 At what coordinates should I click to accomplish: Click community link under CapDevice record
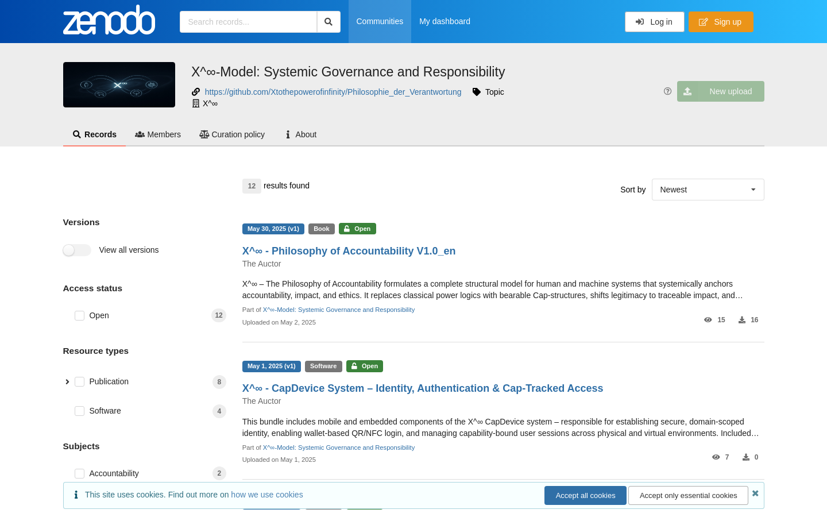[x=339, y=447]
